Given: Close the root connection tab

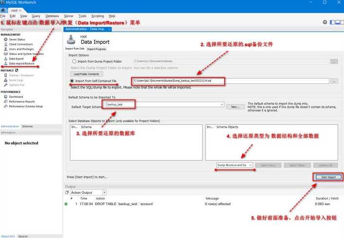Looking at the screenshot, I should pos(20,11).
